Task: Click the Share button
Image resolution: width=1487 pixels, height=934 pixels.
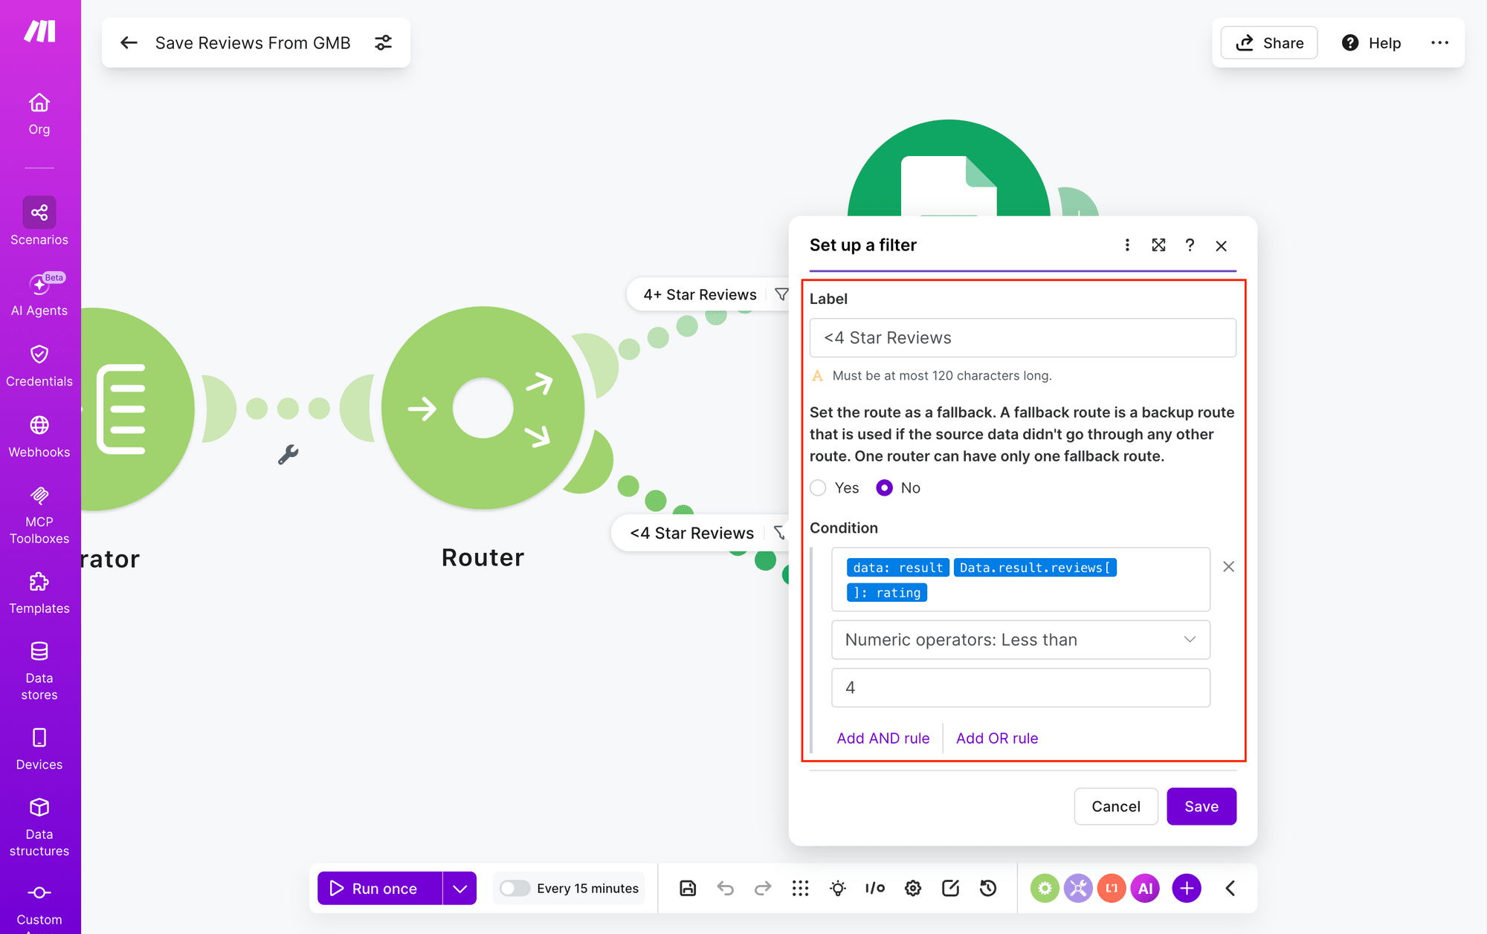Action: coord(1269,43)
